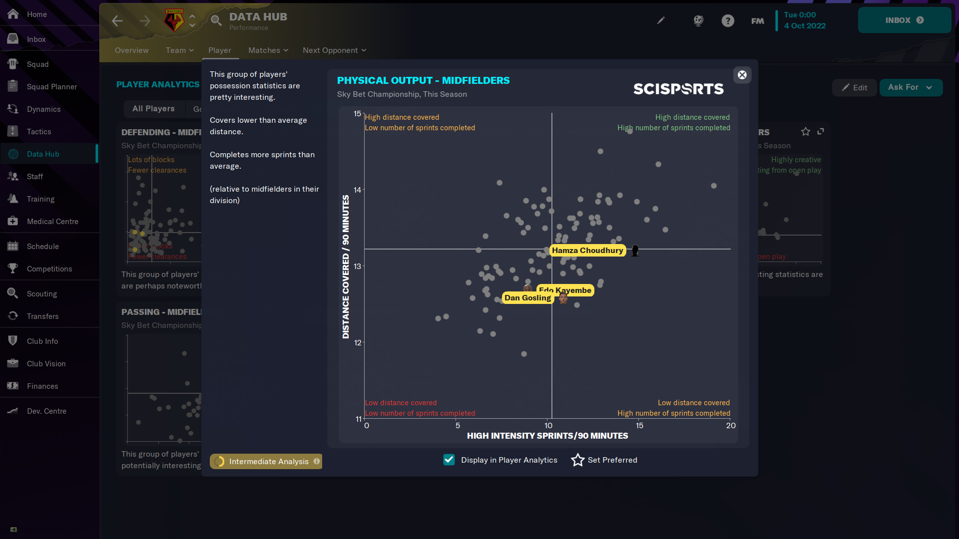Viewport: 959px width, 539px height.
Task: Click the INBOX continue button
Action: 905,20
